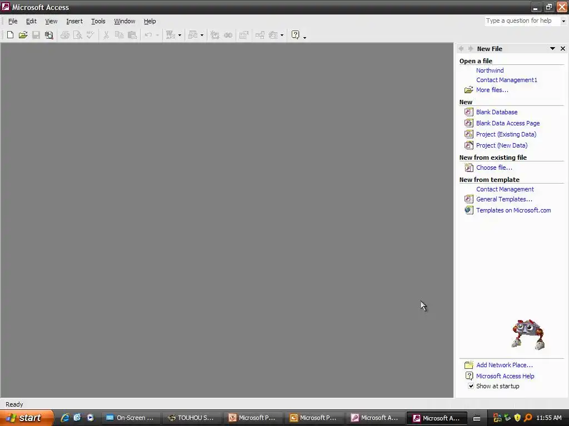Click the Paste clipboard icon

132,35
